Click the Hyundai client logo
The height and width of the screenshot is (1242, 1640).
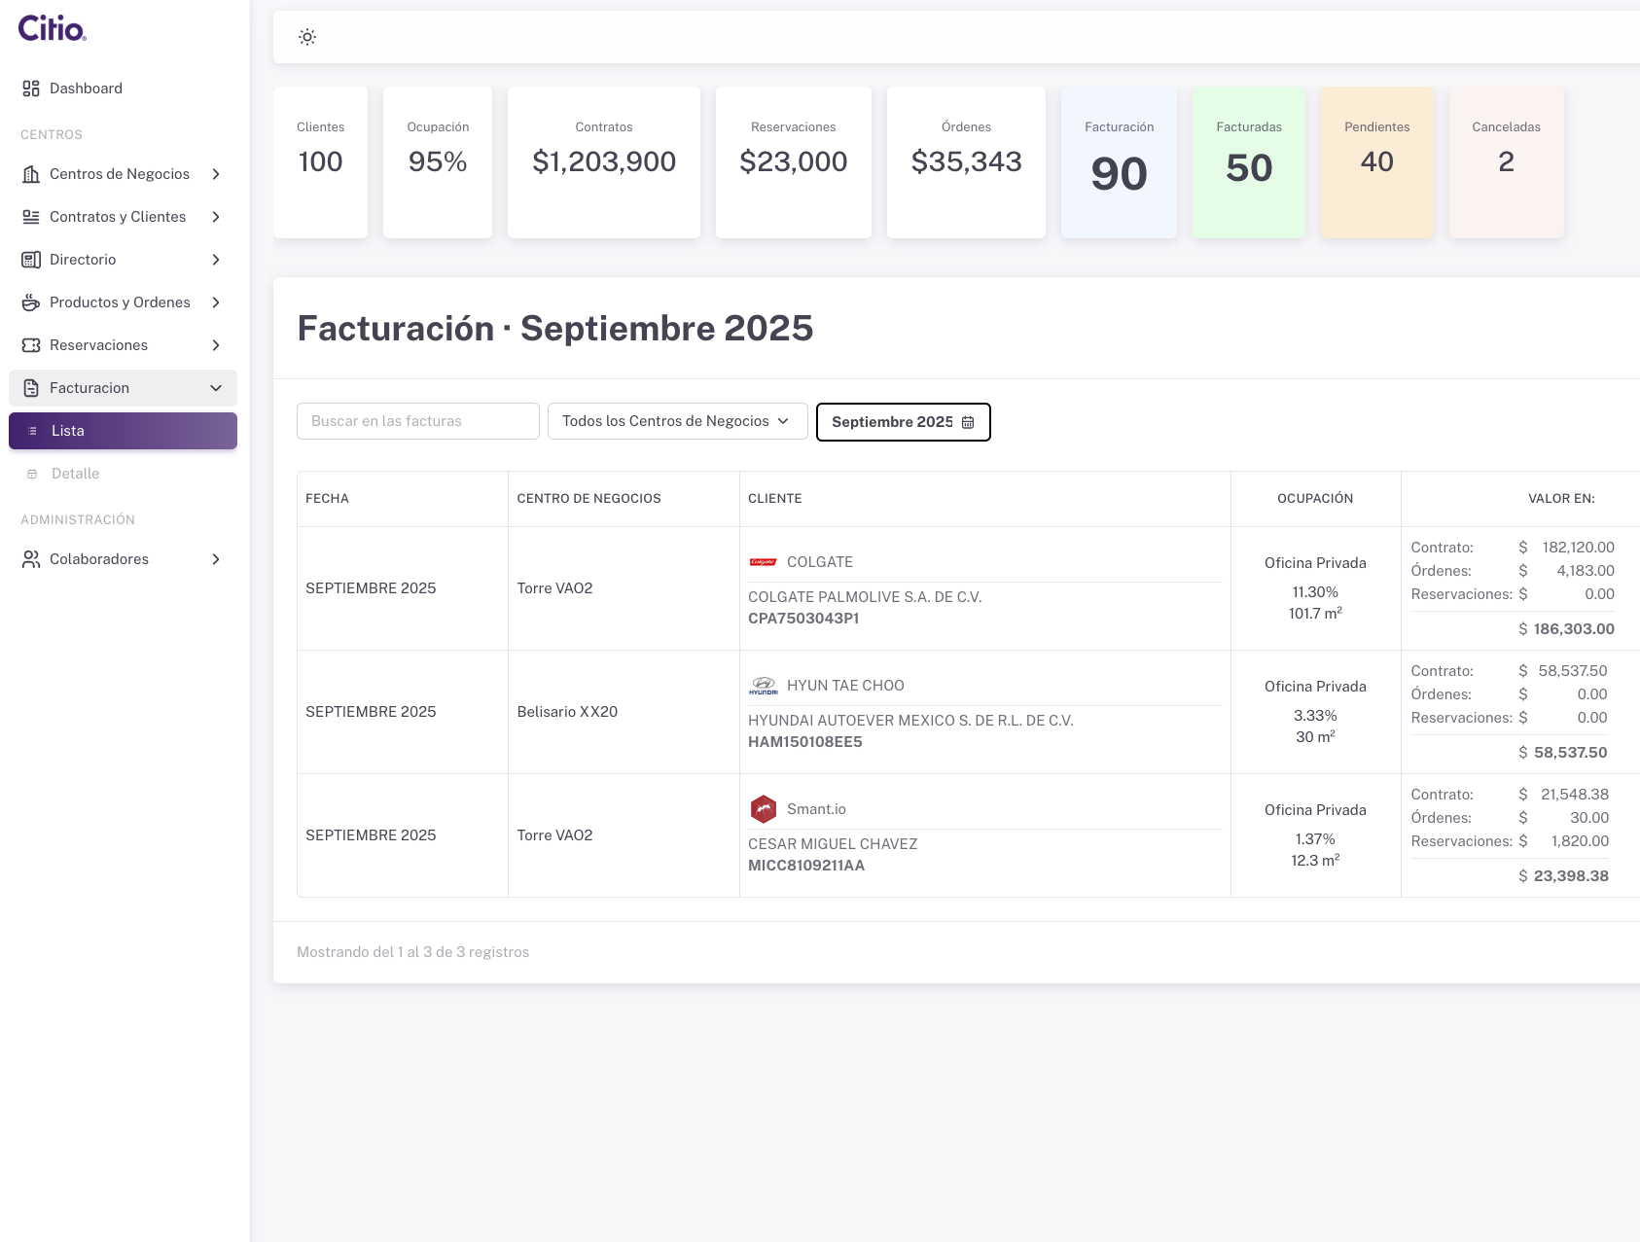point(763,686)
